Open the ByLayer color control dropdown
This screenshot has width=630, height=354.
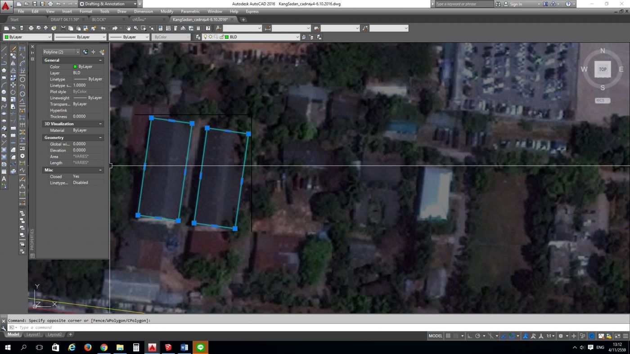(x=49, y=37)
